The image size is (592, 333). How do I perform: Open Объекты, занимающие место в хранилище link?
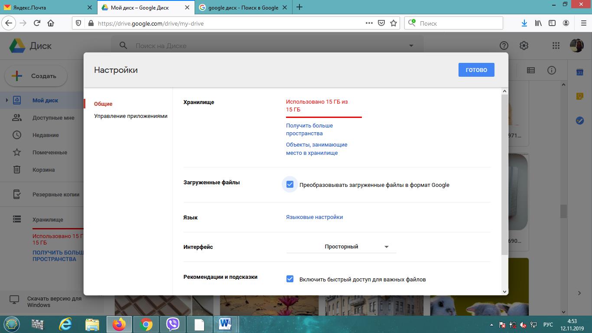coord(316,149)
